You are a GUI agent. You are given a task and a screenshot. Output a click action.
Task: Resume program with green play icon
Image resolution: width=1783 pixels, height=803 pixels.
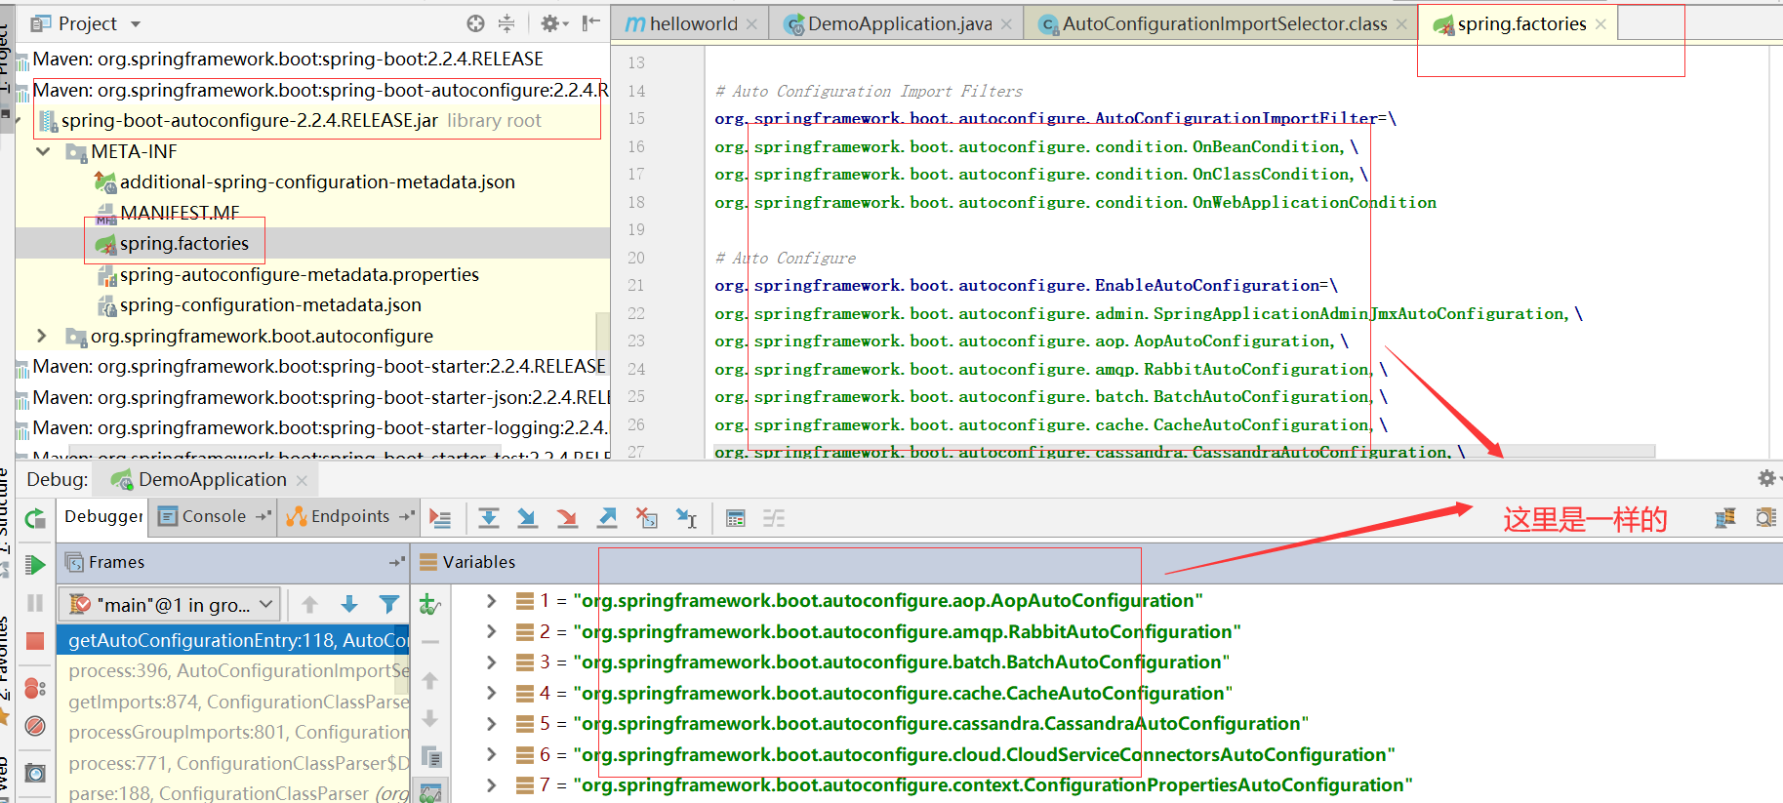pos(35,565)
